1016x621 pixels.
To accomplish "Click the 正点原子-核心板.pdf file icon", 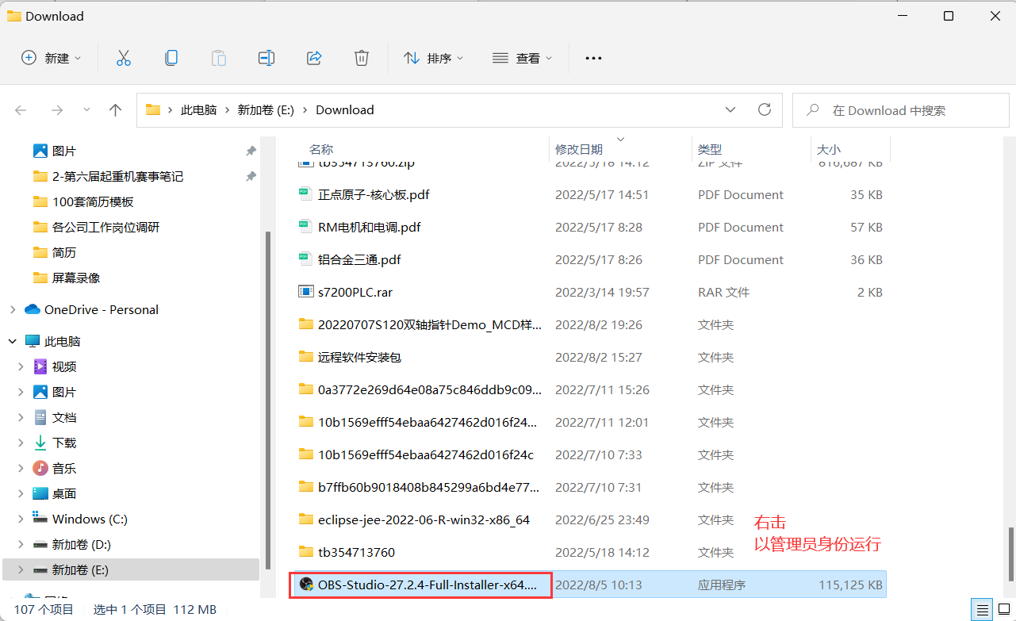I will click(305, 194).
